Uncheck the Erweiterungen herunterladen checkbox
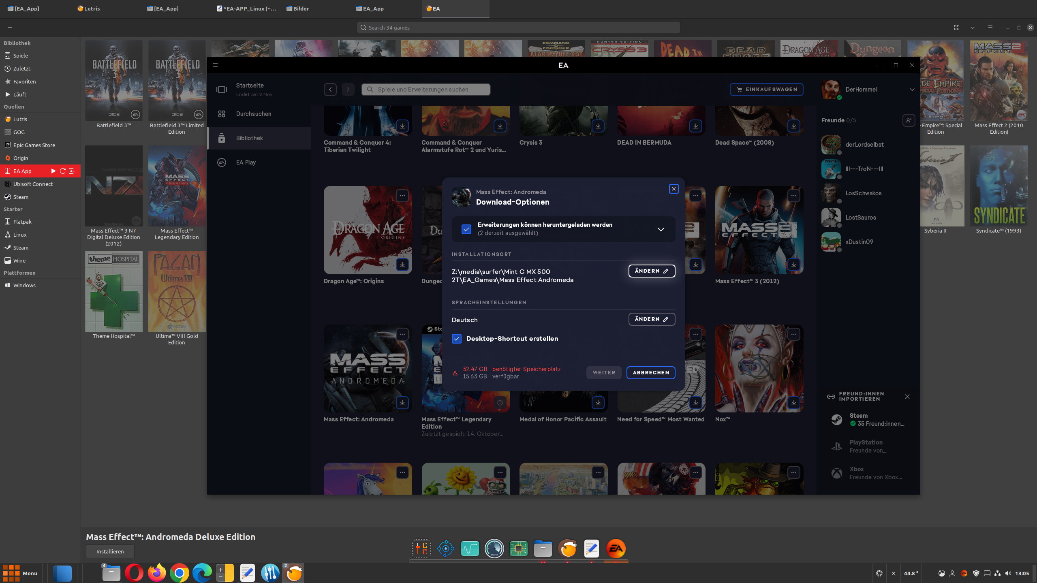The width and height of the screenshot is (1037, 583). [x=466, y=229]
